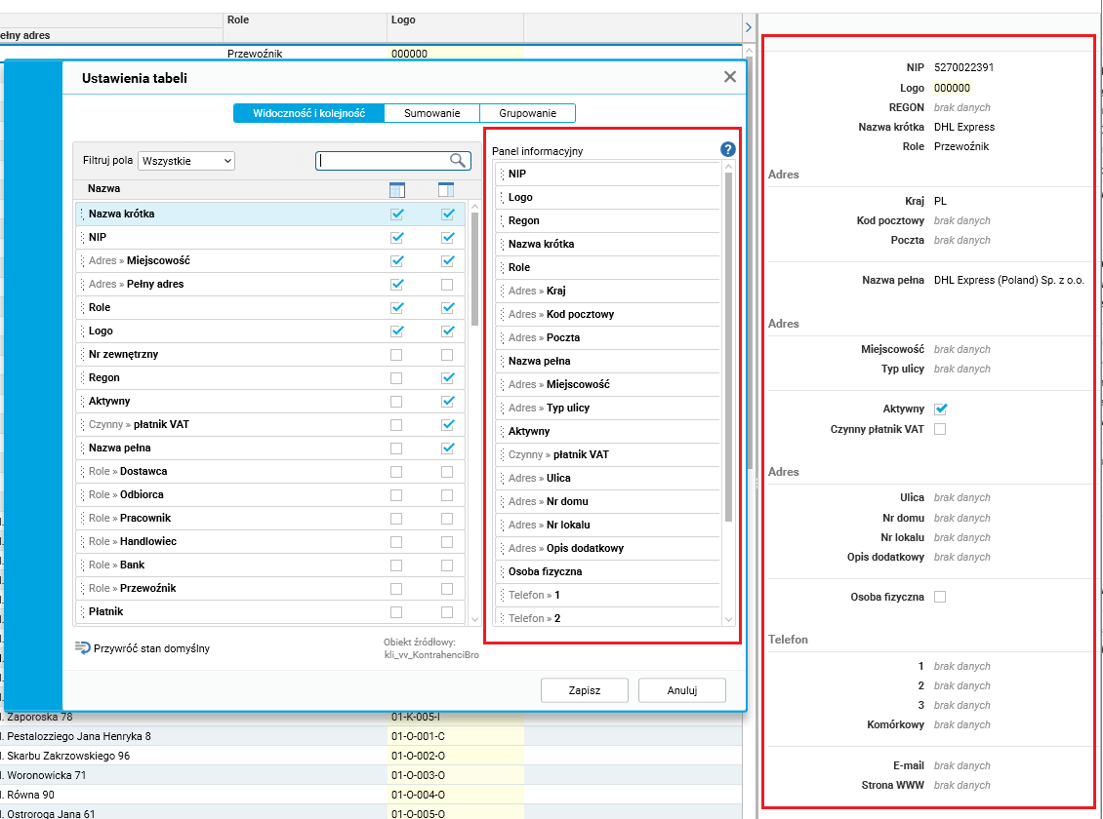
Task: Uncheck info panel checkbox for Regon
Action: point(447,378)
